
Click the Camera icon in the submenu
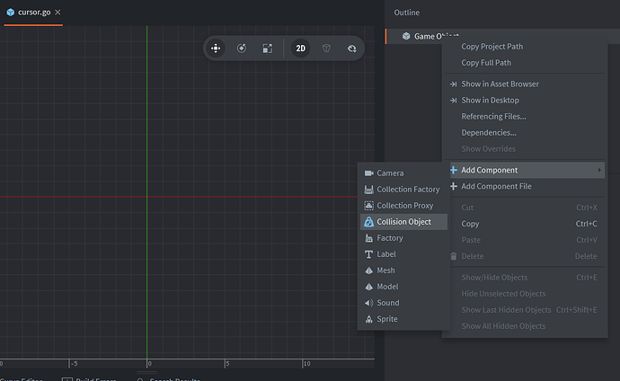click(x=369, y=173)
